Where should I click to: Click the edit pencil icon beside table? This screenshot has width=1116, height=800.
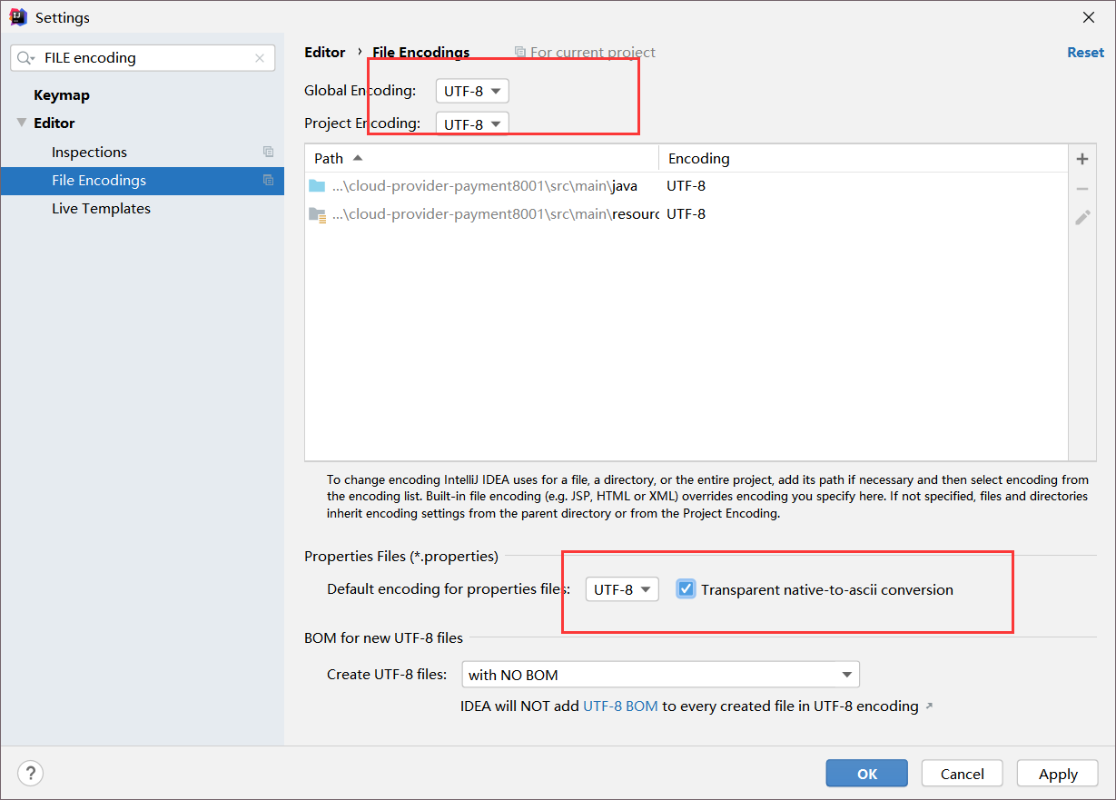pos(1082,218)
